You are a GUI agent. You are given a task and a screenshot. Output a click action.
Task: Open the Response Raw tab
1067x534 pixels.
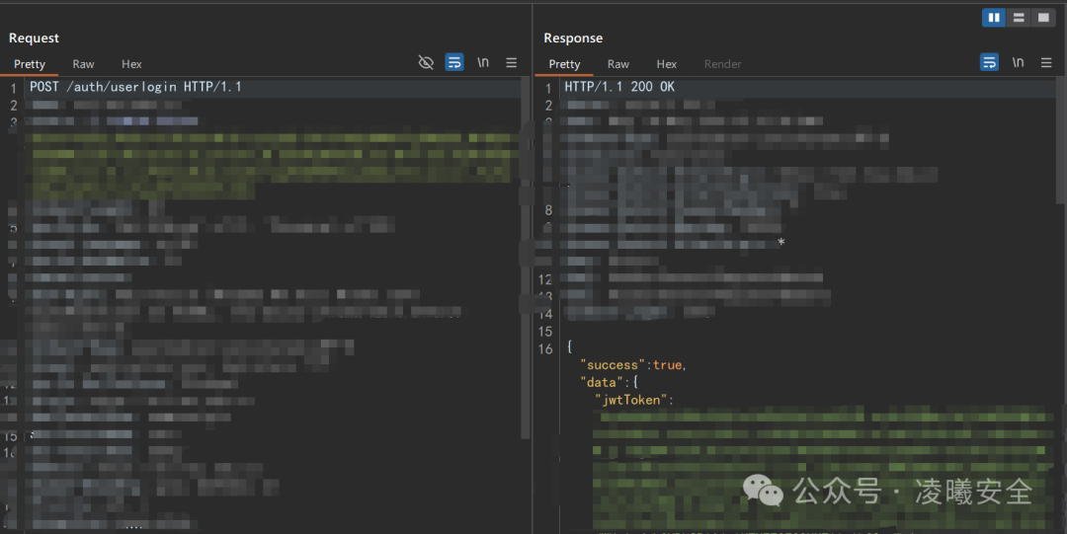click(x=617, y=64)
